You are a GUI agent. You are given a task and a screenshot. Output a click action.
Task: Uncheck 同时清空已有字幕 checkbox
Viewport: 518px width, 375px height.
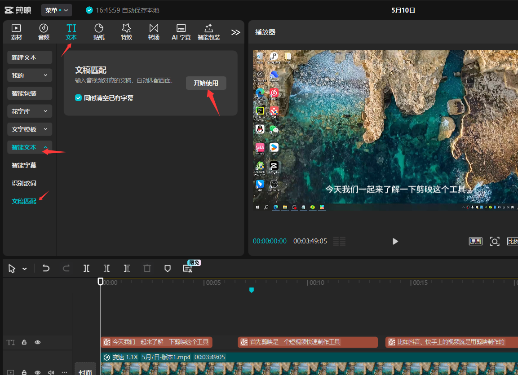78,98
